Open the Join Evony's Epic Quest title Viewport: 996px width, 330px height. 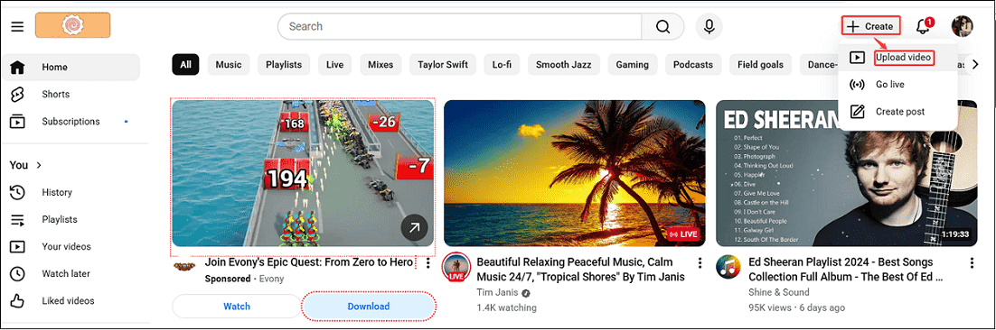309,262
